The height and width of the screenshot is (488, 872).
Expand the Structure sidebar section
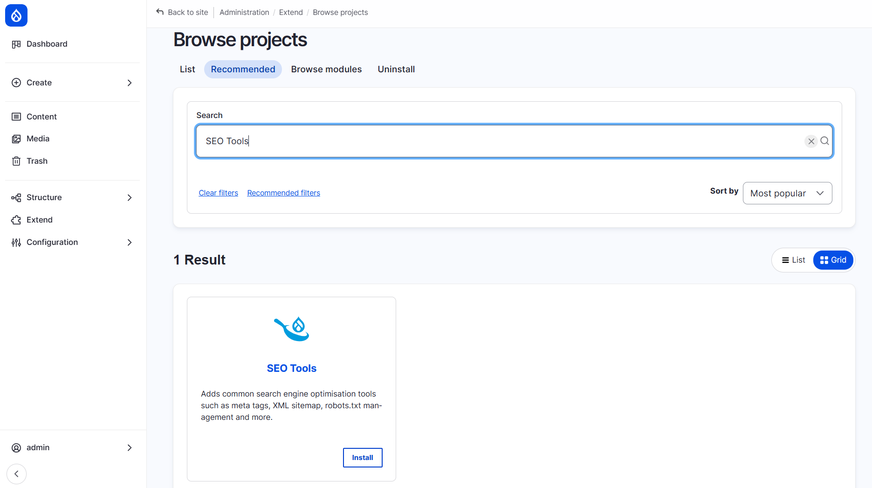point(130,197)
